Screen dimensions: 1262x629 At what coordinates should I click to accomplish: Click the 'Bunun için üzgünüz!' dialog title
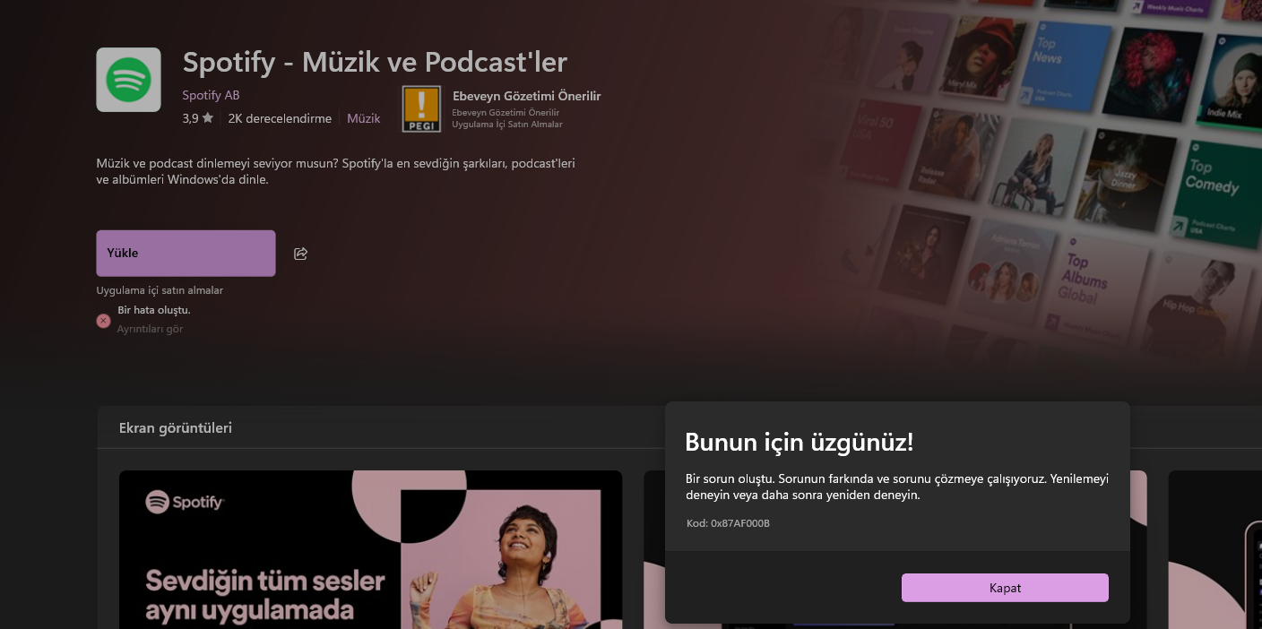point(799,442)
